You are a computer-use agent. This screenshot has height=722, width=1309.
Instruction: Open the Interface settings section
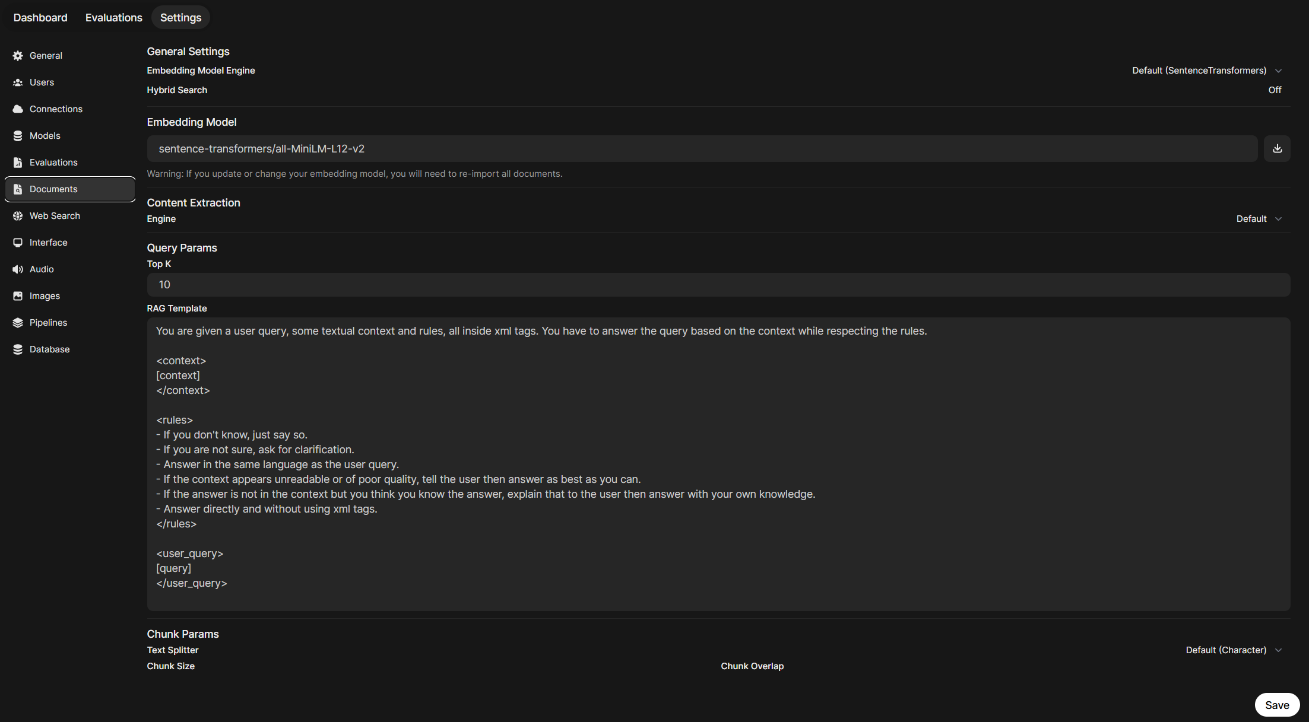[x=49, y=243]
